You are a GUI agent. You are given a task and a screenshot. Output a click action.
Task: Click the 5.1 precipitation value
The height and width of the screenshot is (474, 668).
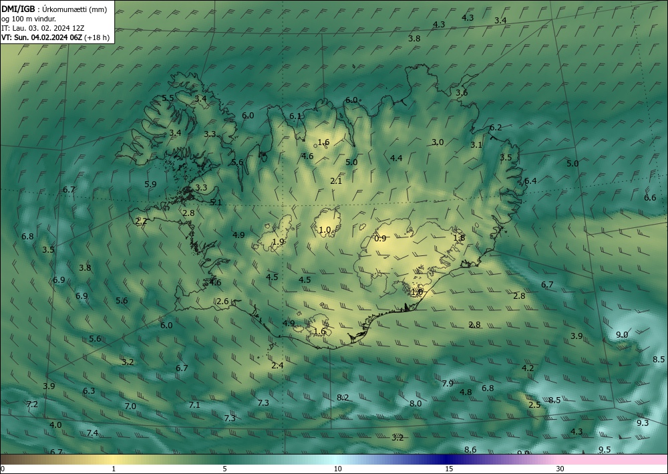click(x=216, y=202)
